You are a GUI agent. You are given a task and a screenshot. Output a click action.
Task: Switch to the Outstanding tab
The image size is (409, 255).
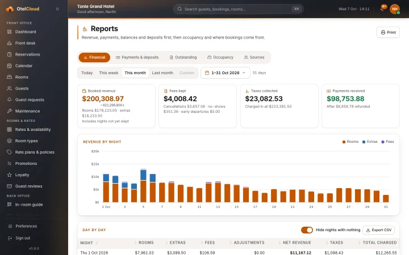pyautogui.click(x=183, y=57)
